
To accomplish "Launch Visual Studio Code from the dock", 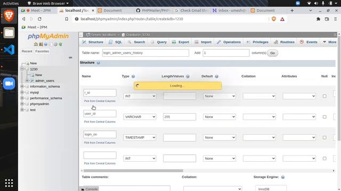I will pos(9,49).
